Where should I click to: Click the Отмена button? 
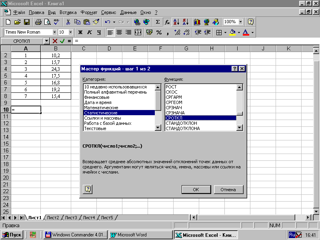coord(229,190)
